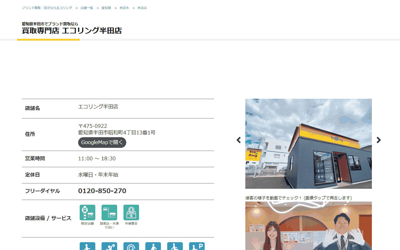Click the 定休日 row label
Image resolution: width=400 pixels, height=250 pixels.
(x=32, y=175)
